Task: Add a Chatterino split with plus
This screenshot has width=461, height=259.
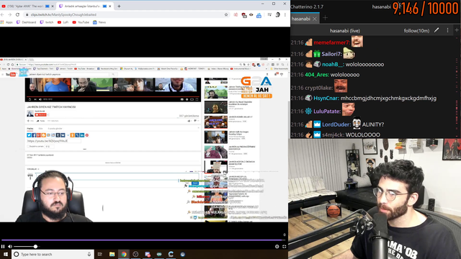Action: click(457, 30)
